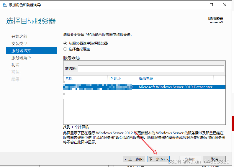Select the 服务器选择 step
This screenshot has width=234, height=167.
(x=31, y=50)
